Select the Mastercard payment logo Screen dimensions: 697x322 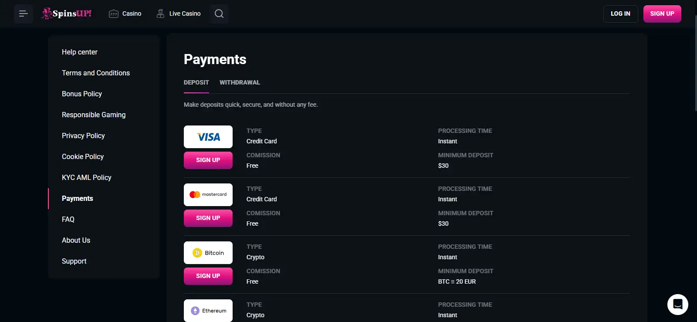click(208, 195)
